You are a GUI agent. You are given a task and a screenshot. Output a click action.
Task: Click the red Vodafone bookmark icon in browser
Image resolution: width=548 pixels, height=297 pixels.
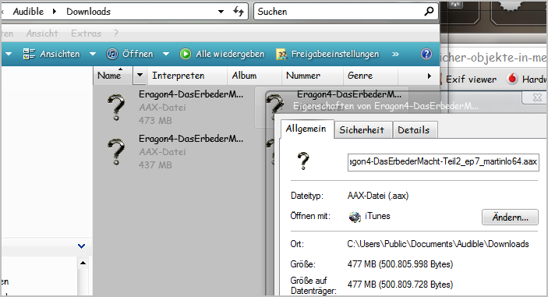pos(512,79)
